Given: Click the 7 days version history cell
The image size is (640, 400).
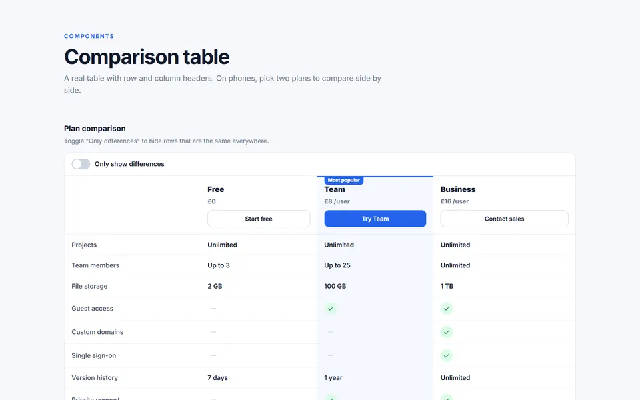Looking at the screenshot, I should (x=217, y=378).
